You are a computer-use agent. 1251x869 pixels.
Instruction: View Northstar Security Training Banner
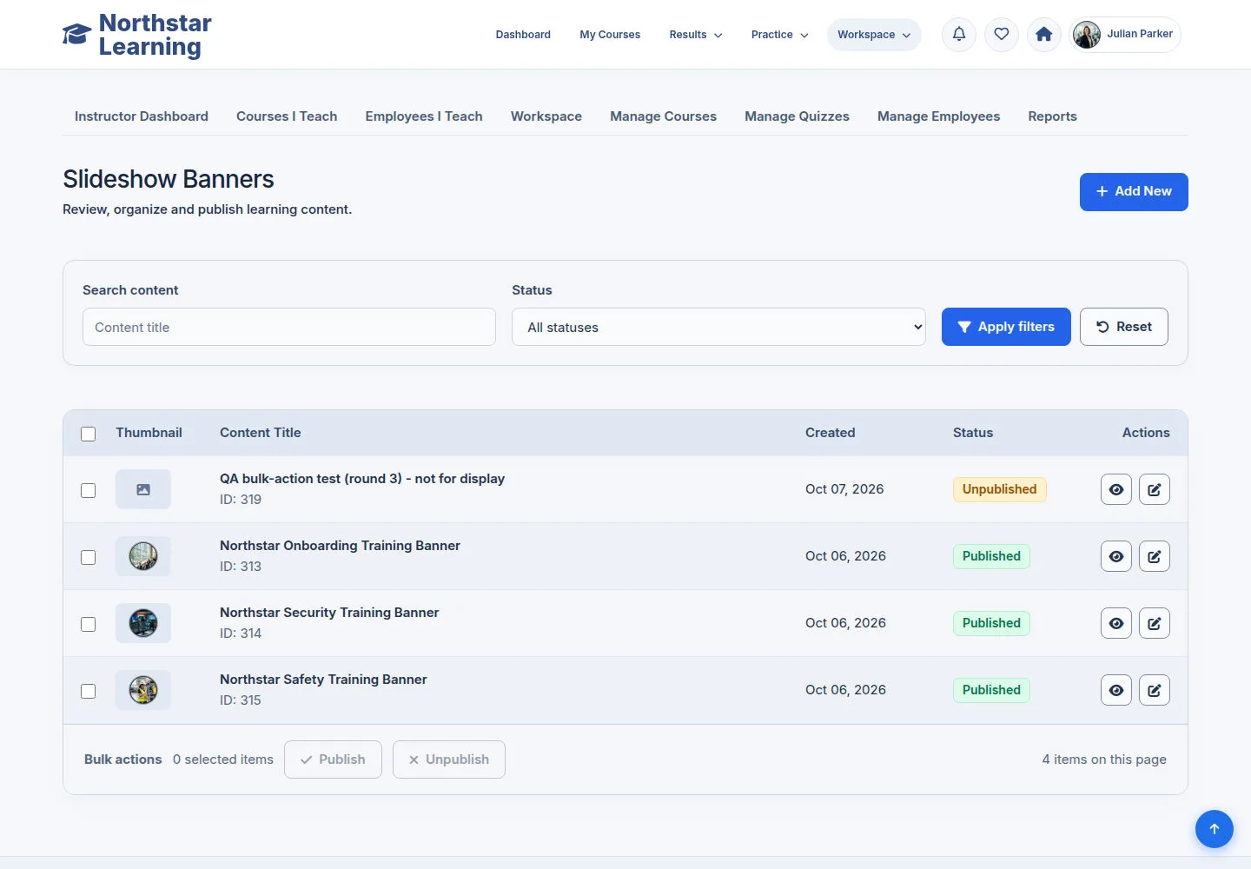[1116, 623]
